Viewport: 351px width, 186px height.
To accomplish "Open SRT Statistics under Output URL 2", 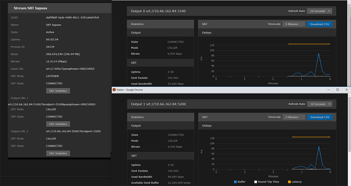I will coord(58,153).
